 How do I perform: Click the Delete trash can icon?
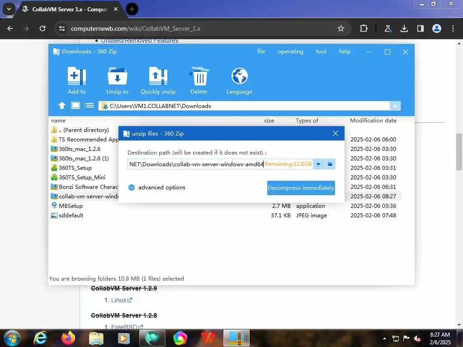(x=199, y=76)
